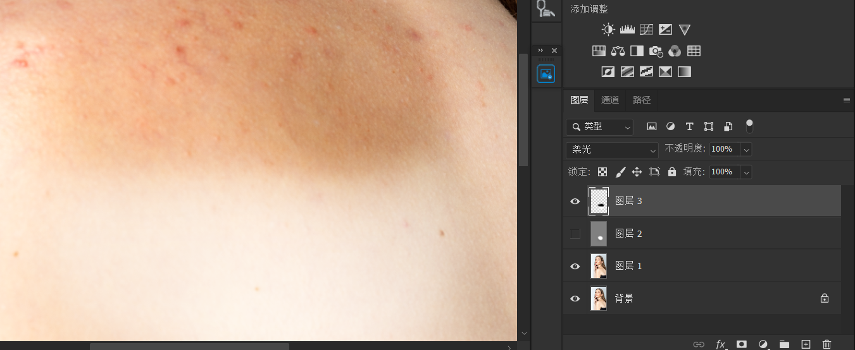This screenshot has width=855, height=350.
Task: Click the 图层 3 layer thumbnail
Action: pos(599,201)
